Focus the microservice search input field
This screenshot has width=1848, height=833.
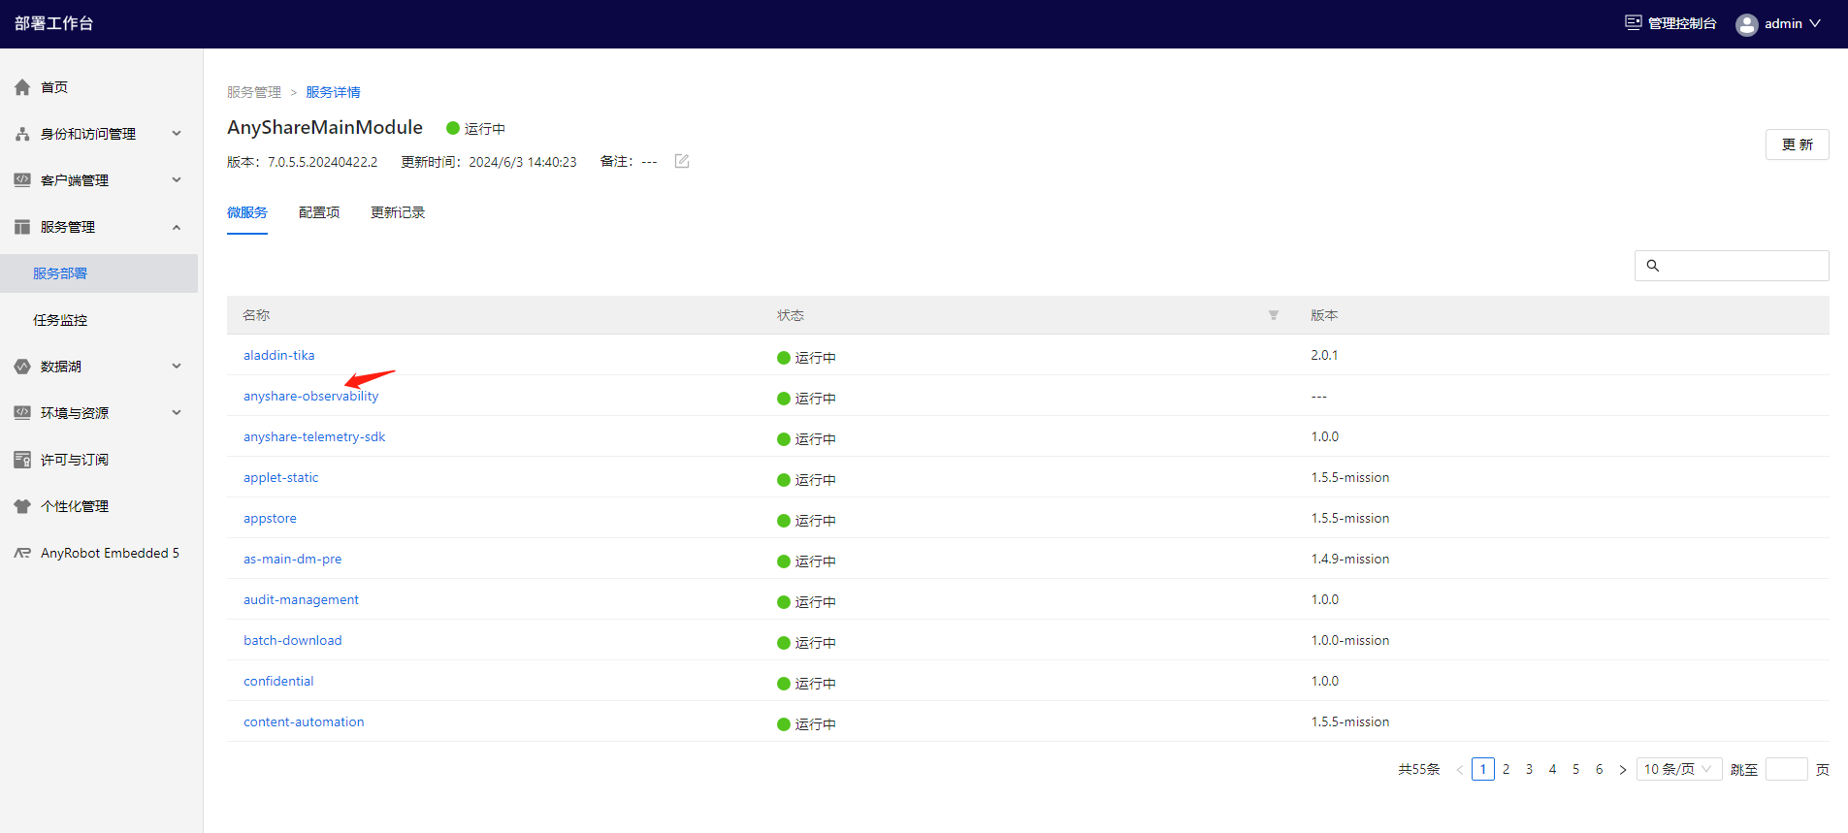(1732, 266)
